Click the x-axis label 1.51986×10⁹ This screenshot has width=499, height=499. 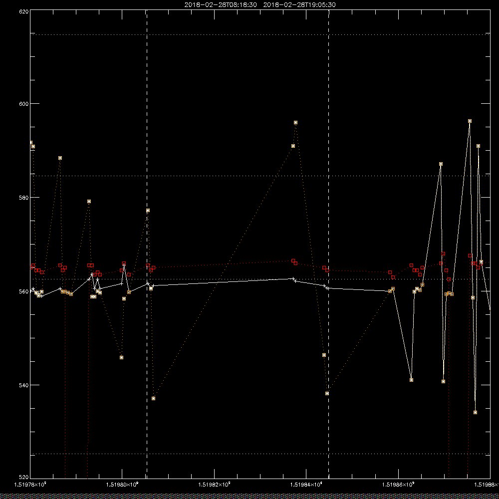click(398, 485)
